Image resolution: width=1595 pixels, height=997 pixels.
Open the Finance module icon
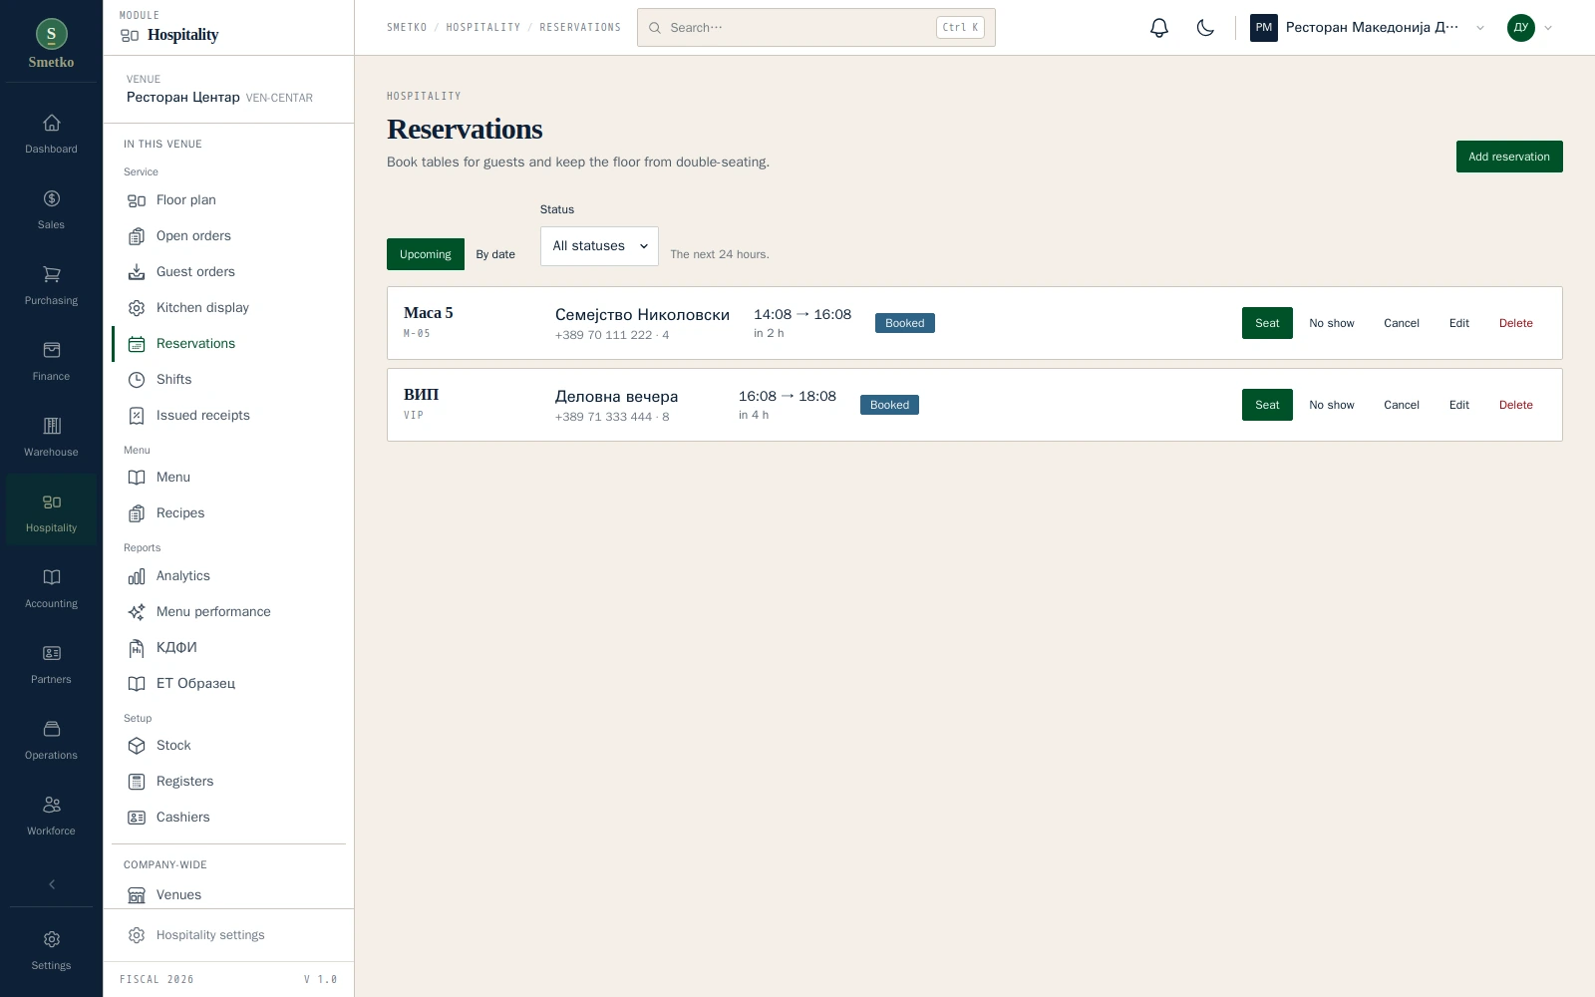tap(51, 351)
